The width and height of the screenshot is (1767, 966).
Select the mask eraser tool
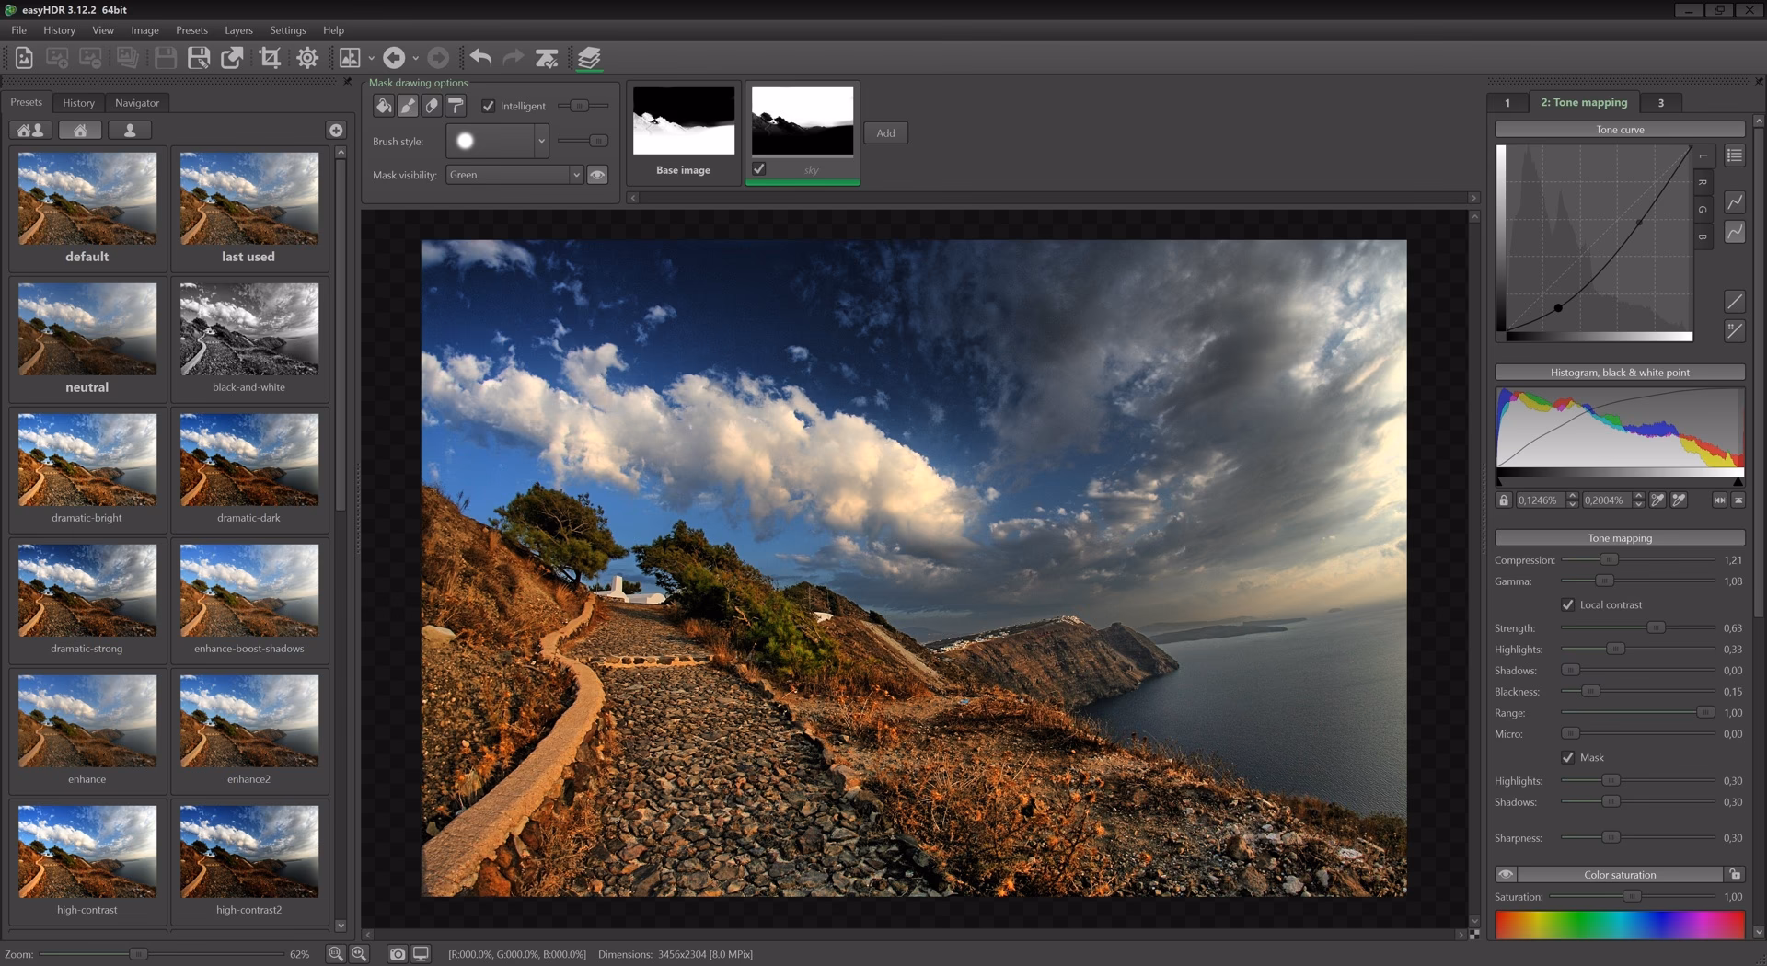pyautogui.click(x=432, y=106)
